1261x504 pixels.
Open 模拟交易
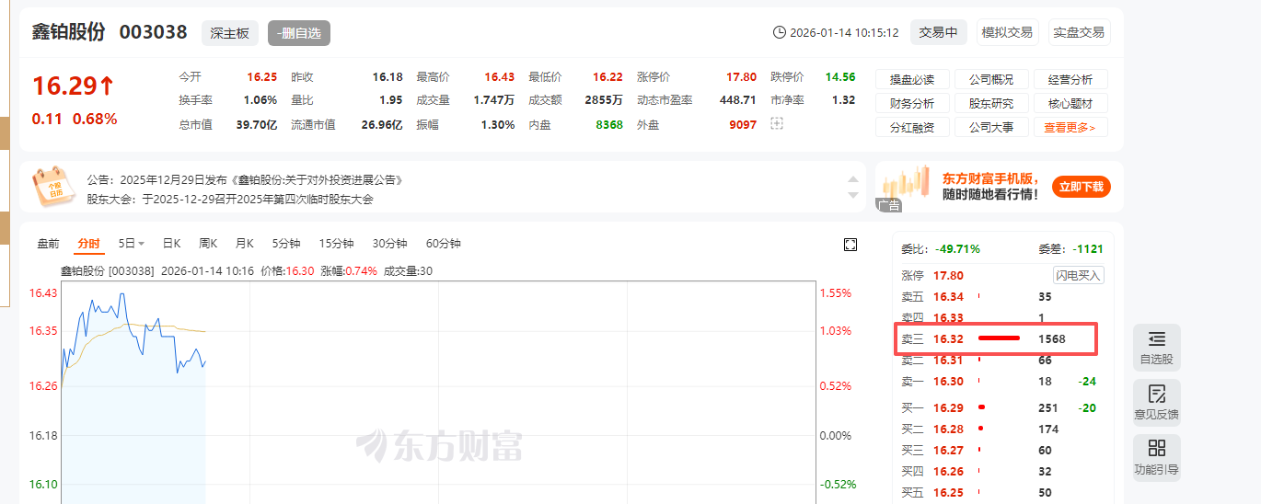click(1007, 32)
